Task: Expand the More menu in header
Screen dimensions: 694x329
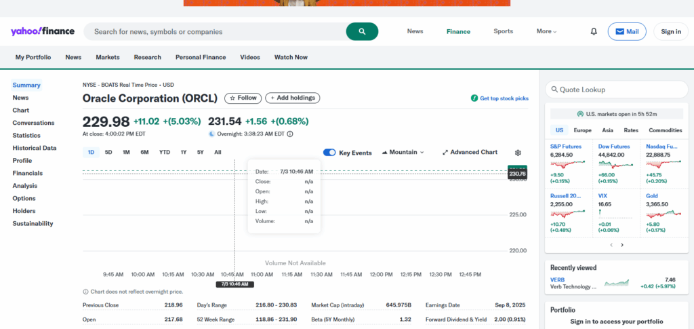Action: tap(546, 31)
